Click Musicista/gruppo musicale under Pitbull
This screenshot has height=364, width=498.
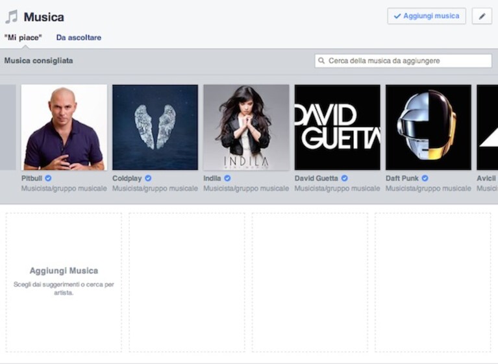click(x=64, y=189)
